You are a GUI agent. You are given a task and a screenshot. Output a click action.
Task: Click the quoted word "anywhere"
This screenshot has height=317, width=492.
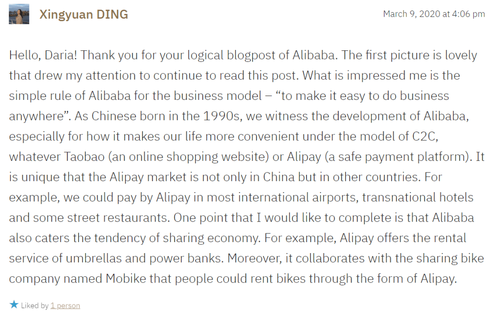36,116
